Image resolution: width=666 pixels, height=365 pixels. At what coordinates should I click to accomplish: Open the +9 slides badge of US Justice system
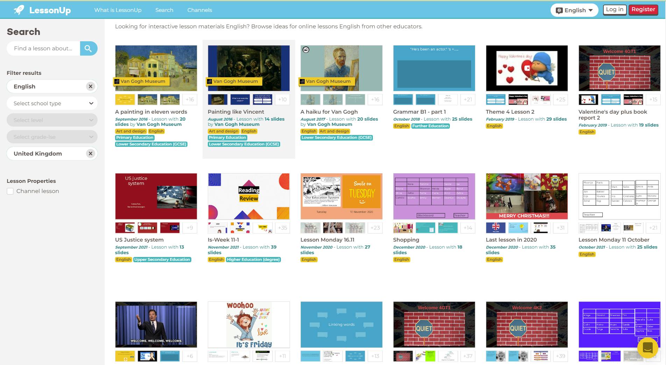click(x=190, y=228)
